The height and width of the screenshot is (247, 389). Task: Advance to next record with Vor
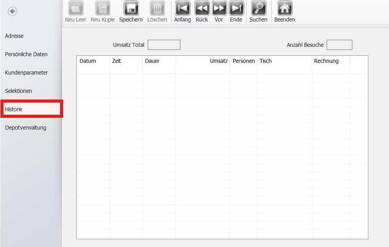pyautogui.click(x=219, y=8)
